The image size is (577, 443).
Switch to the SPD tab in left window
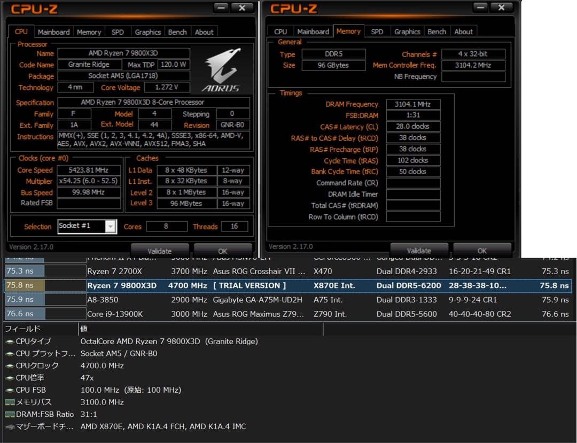[117, 32]
